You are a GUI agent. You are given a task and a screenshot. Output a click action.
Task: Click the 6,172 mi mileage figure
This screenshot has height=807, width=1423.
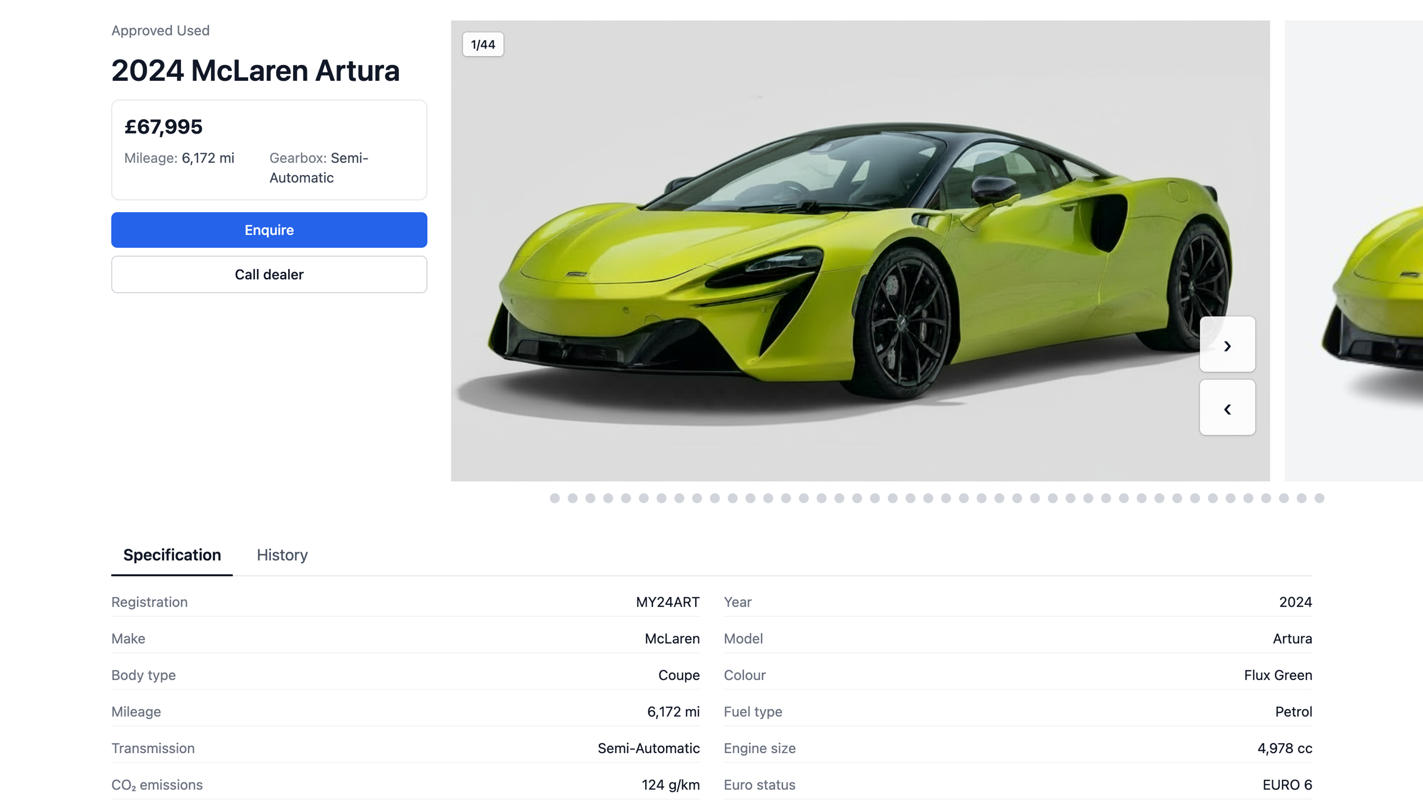pos(673,712)
